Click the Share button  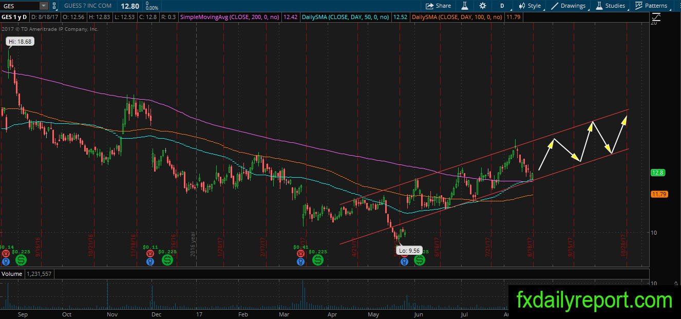[438, 6]
